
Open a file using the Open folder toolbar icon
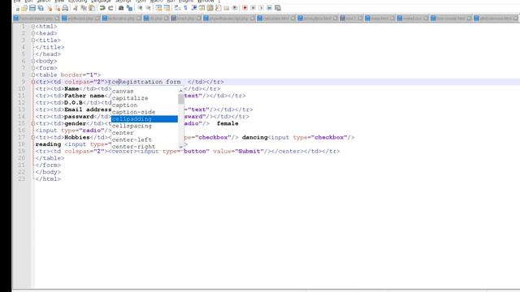24,8
